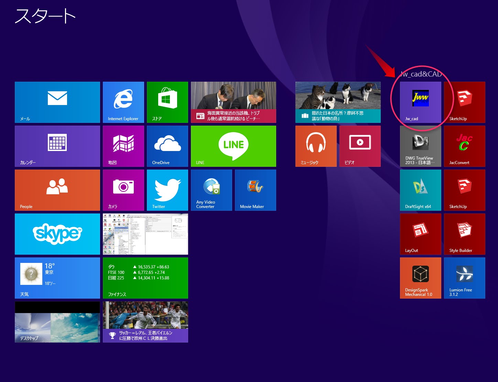This screenshot has width=498, height=382.
Task: Open the デスクトップ desktop tile
Action: (x=57, y=322)
